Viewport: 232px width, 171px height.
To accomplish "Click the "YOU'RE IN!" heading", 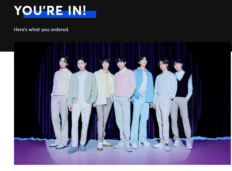I will [x=50, y=10].
